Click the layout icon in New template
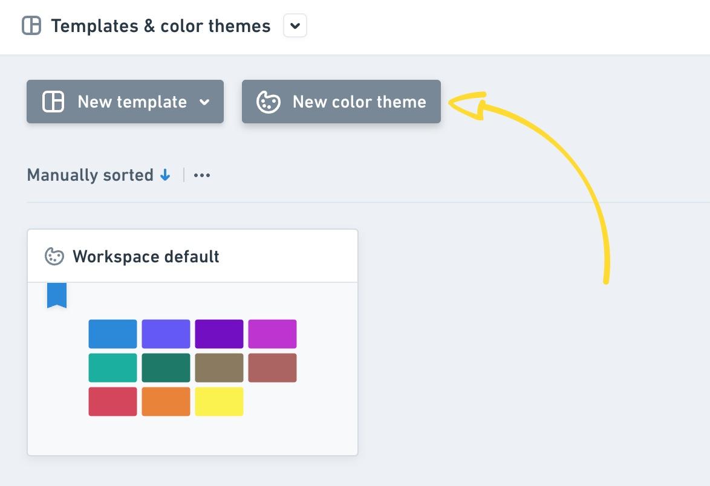 point(53,102)
